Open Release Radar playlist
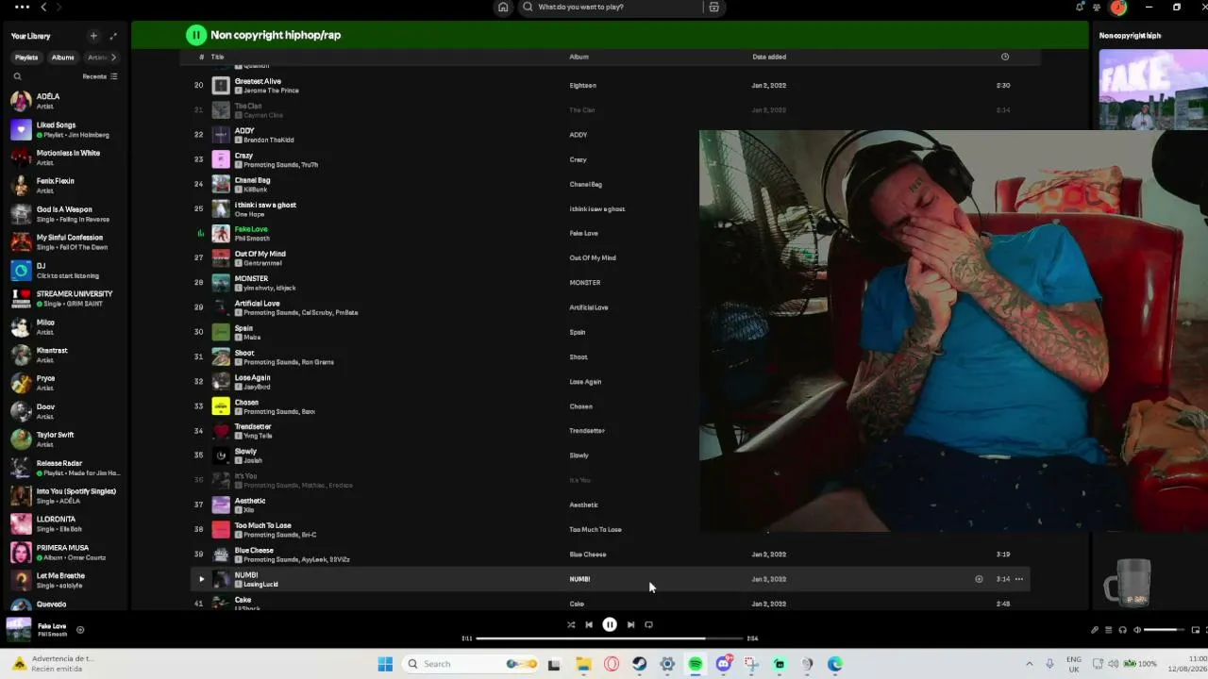 (x=64, y=467)
